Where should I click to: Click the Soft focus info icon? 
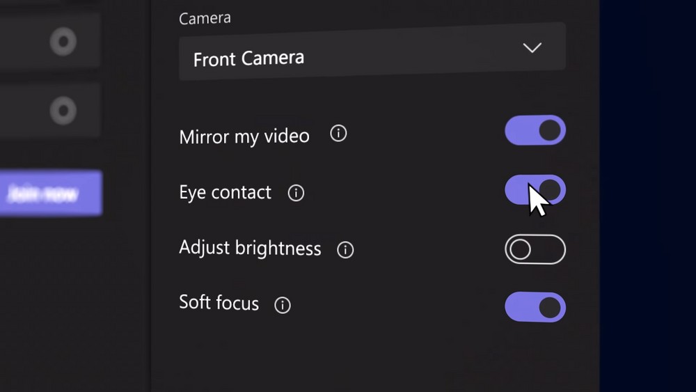tap(283, 306)
